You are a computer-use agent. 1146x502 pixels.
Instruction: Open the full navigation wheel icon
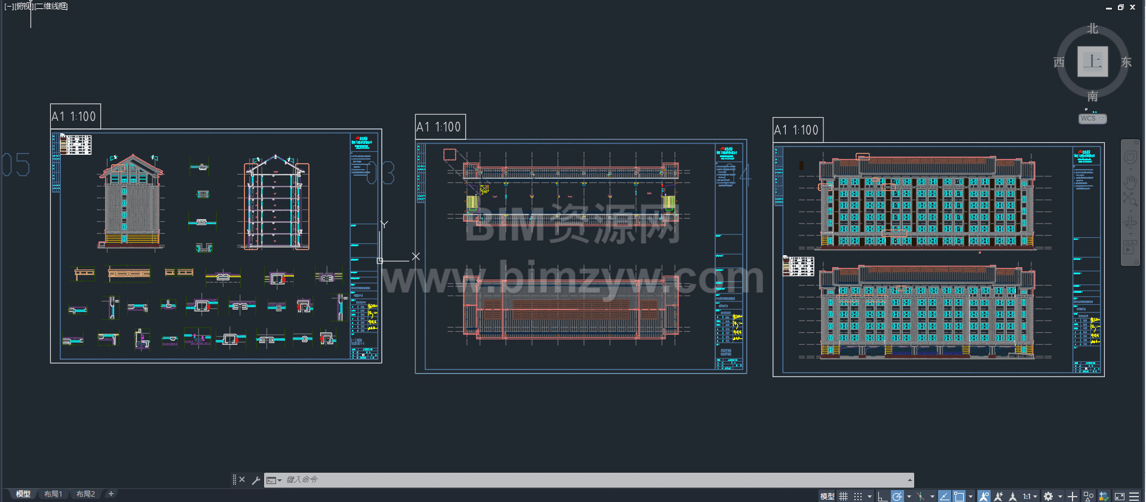(1130, 158)
